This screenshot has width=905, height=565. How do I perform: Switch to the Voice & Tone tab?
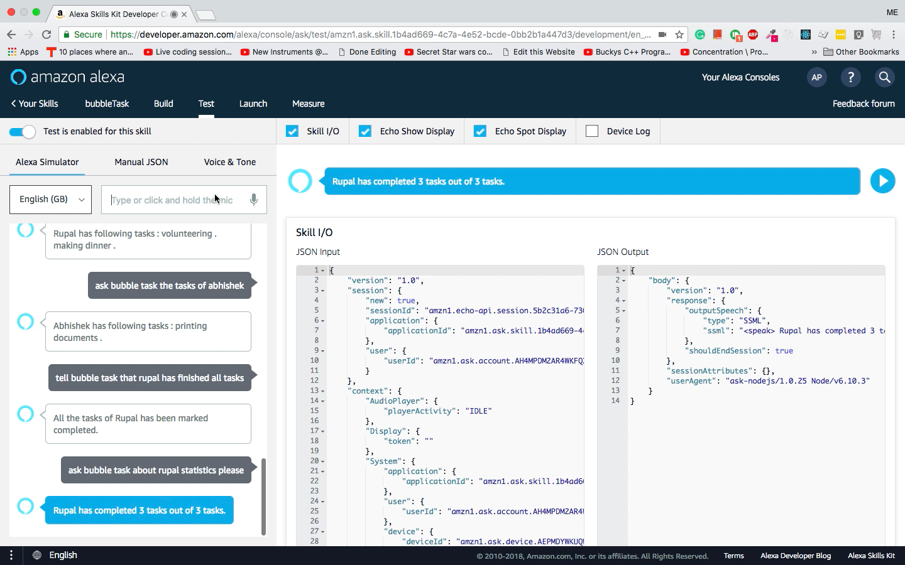click(x=230, y=162)
